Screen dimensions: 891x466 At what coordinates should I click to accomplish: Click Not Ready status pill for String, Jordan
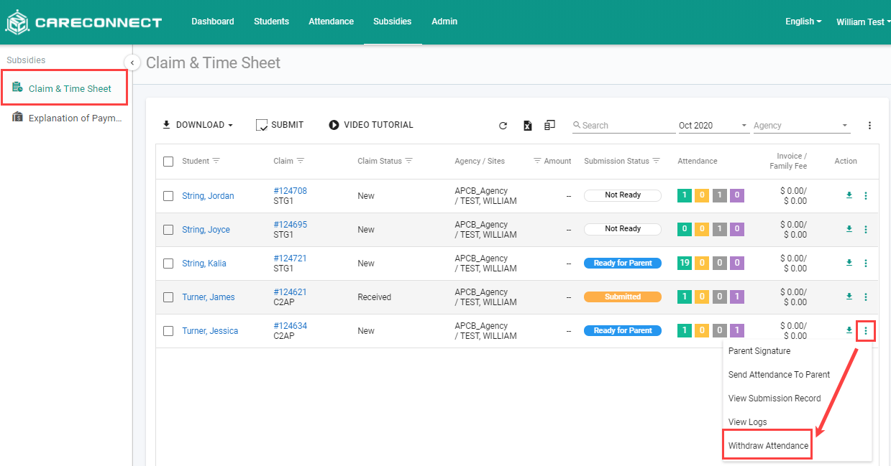click(623, 195)
